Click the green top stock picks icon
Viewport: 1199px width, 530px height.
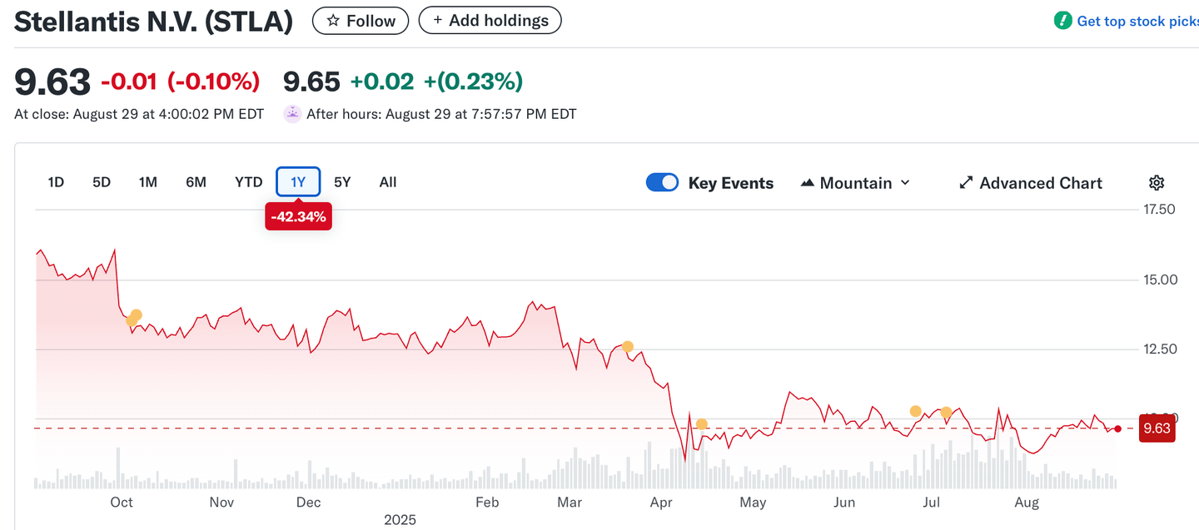1062,21
